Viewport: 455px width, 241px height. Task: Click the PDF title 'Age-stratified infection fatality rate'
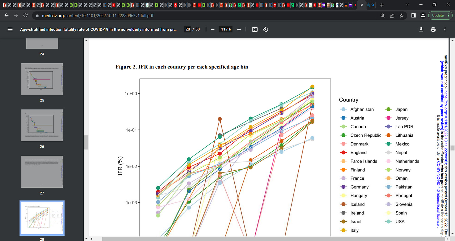(98, 29)
